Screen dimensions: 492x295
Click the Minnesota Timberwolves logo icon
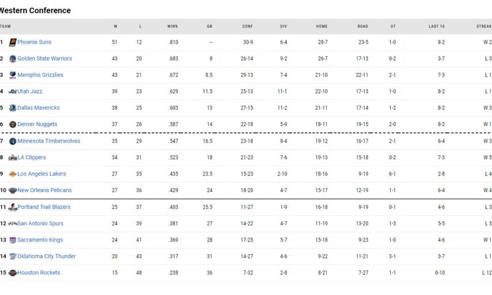(13, 141)
